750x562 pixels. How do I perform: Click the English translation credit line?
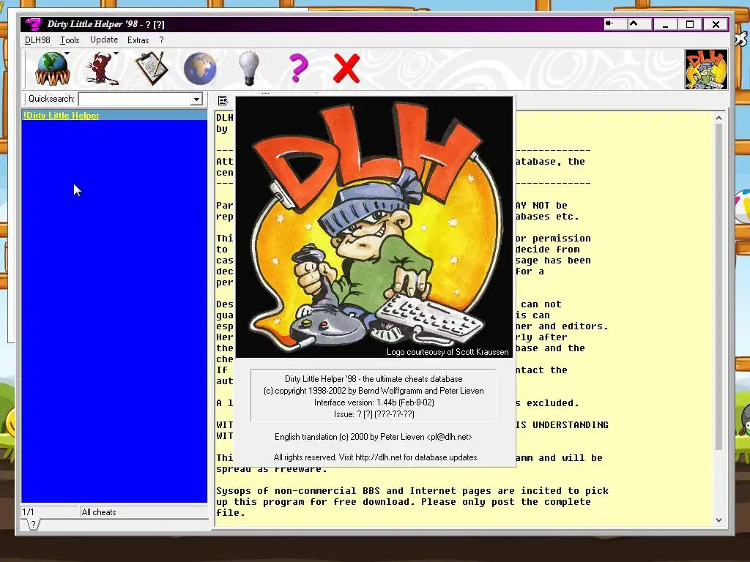pyautogui.click(x=373, y=437)
